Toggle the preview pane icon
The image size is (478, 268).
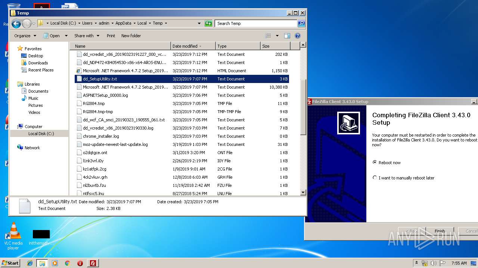[287, 36]
